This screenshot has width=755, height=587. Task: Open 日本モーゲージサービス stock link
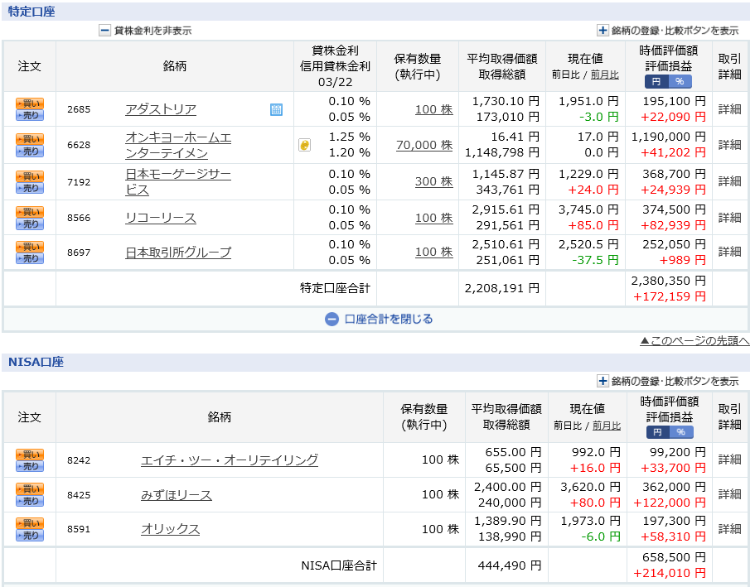pyautogui.click(x=178, y=182)
